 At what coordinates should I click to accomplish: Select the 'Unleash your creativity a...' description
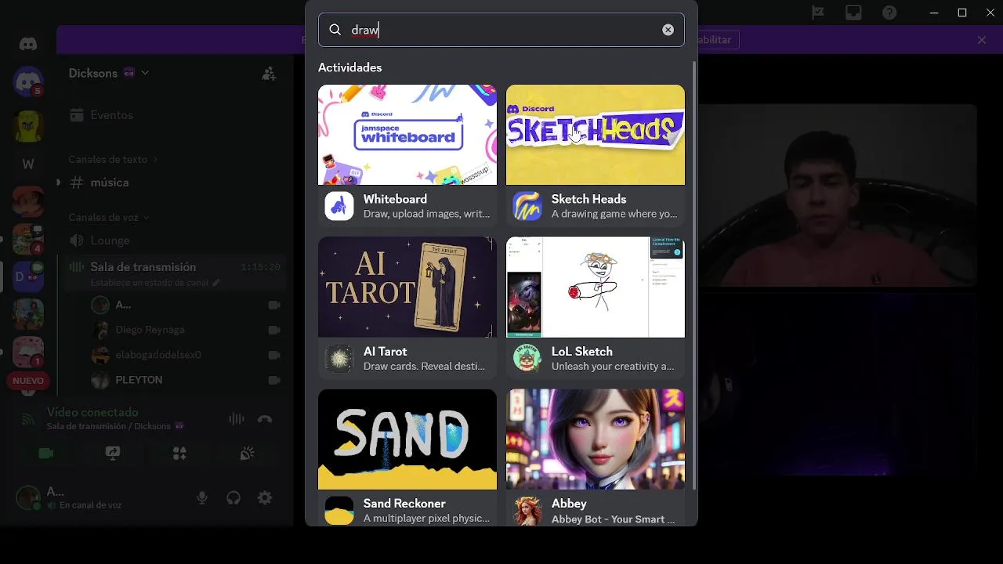pyautogui.click(x=613, y=366)
